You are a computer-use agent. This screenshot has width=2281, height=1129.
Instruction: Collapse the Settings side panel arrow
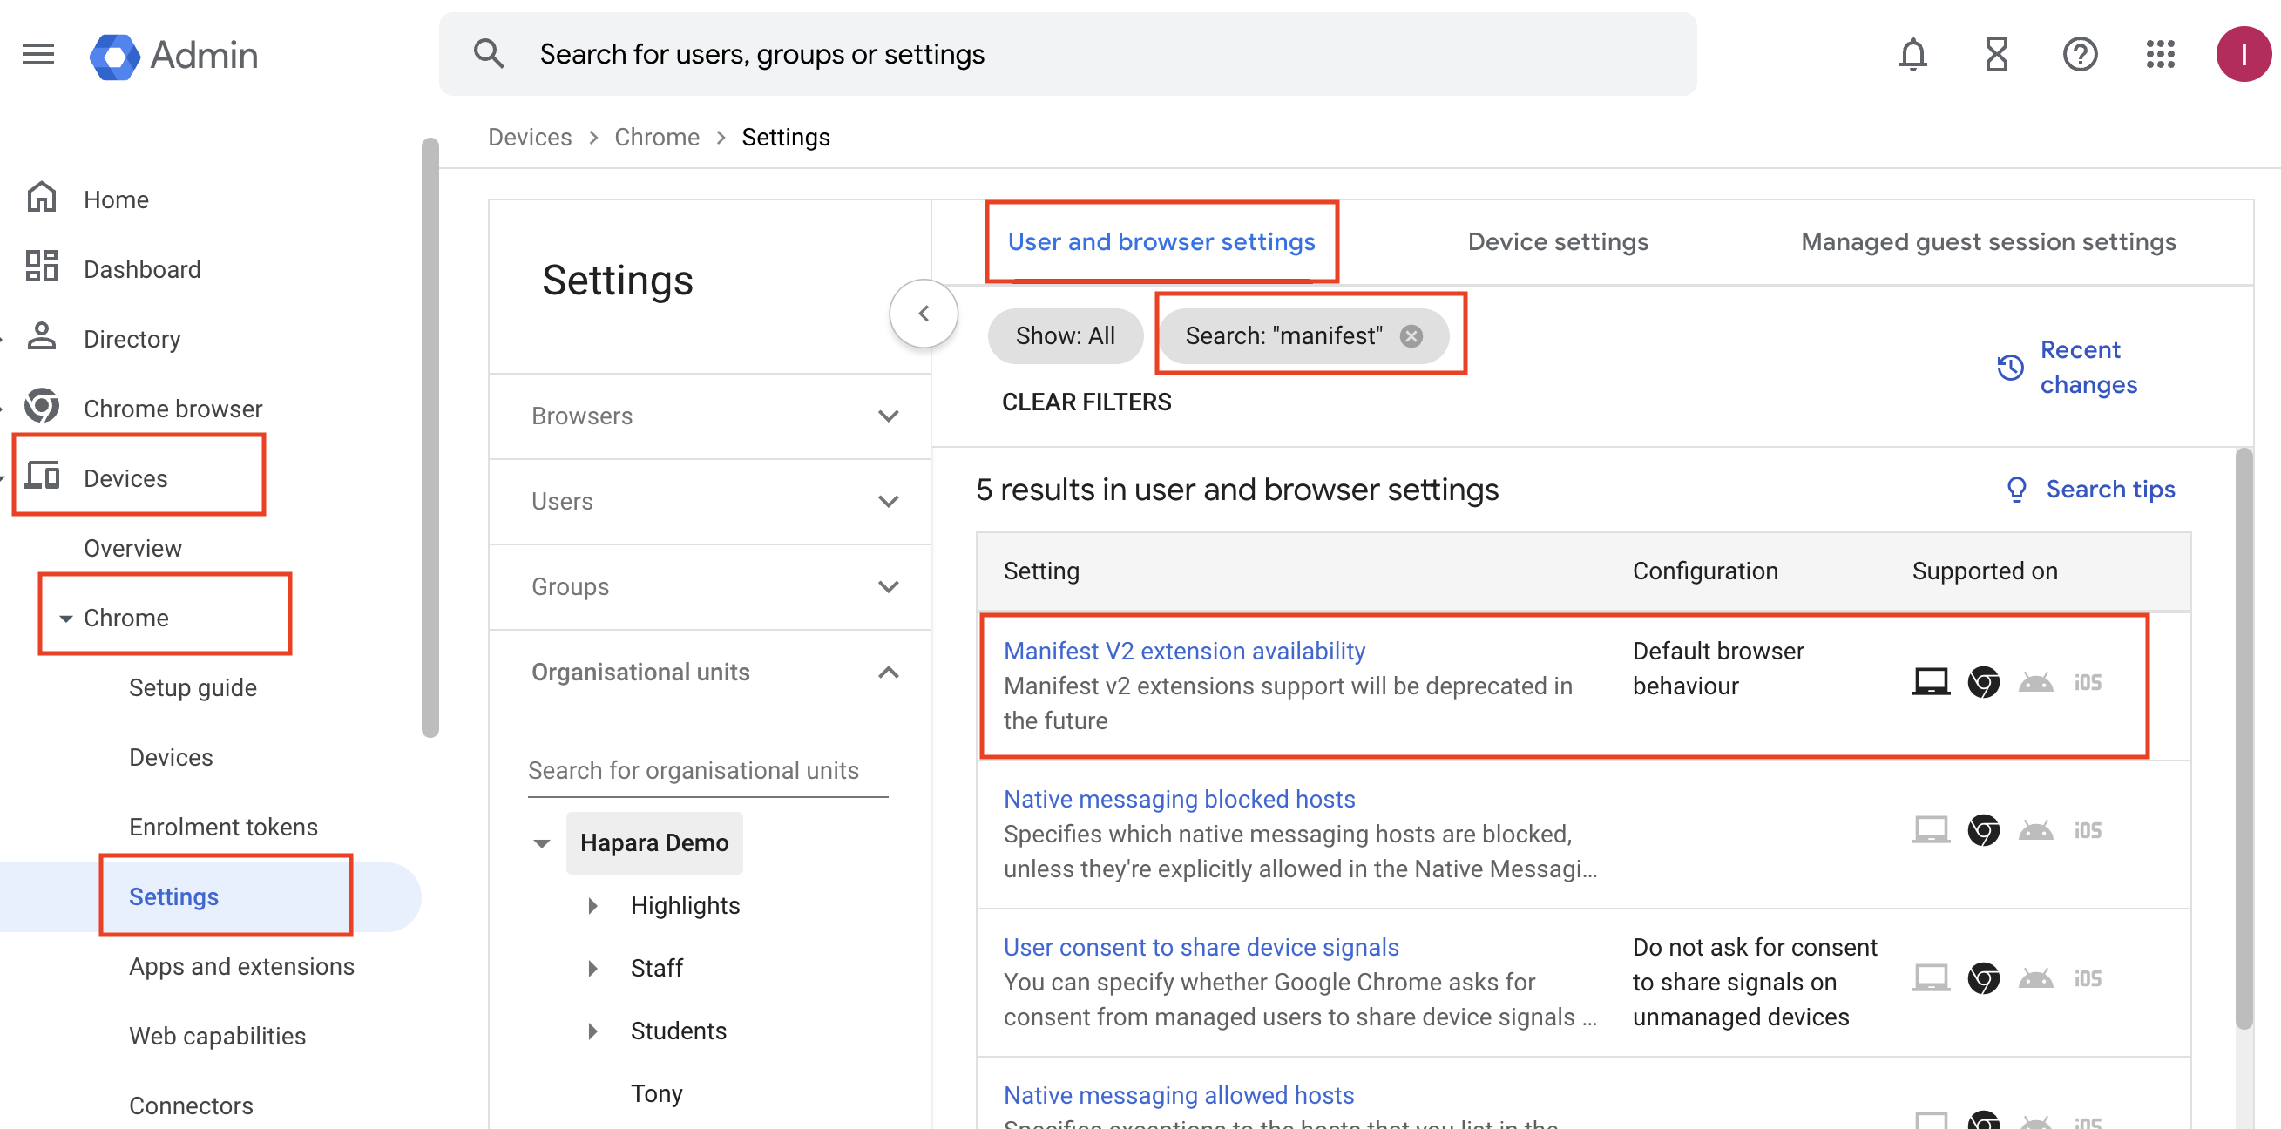tap(924, 313)
